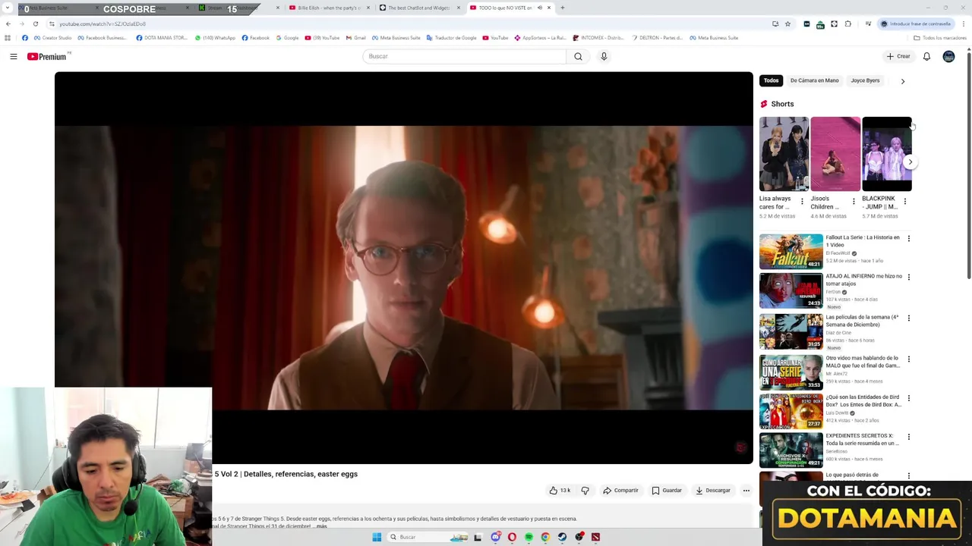Like the video with thumbs up
Viewport: 972px width, 546px height.
[560, 491]
